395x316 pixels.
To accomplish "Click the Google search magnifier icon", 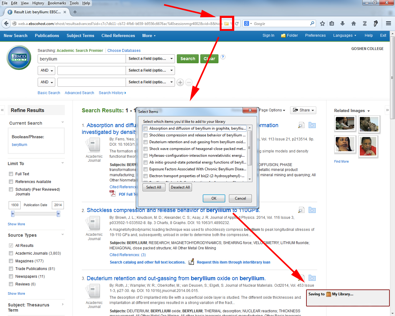I will click(312, 23).
